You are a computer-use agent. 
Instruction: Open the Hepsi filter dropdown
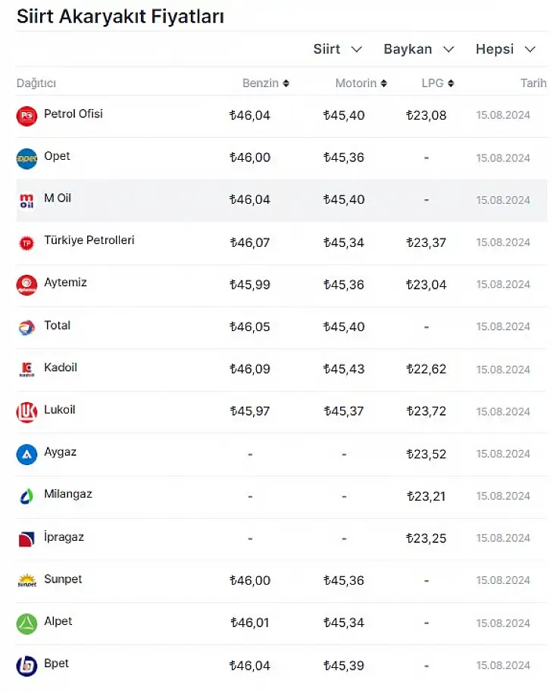(x=506, y=49)
